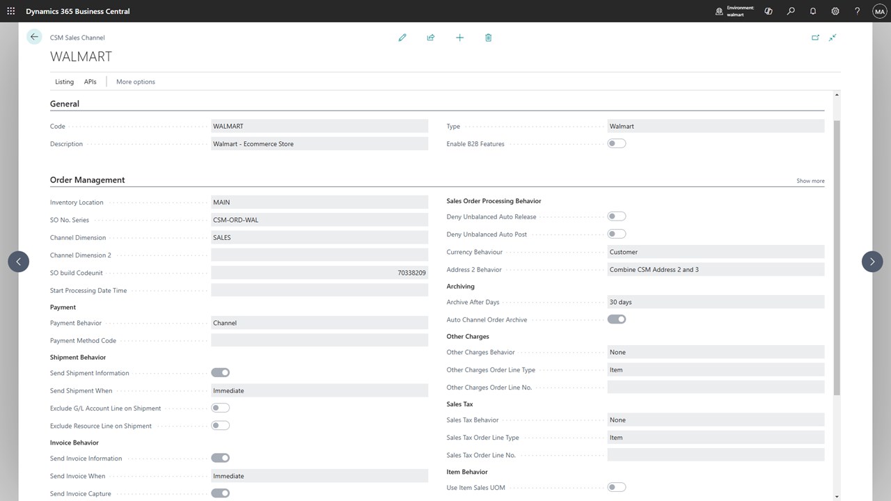
Task: Open the help question mark
Action: pos(858,11)
